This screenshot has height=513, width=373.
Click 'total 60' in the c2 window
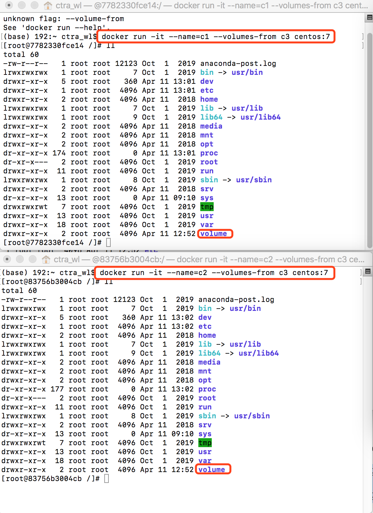(19, 291)
